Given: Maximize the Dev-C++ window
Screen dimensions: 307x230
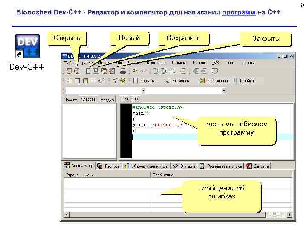Looking at the screenshot, I should [x=285, y=56].
